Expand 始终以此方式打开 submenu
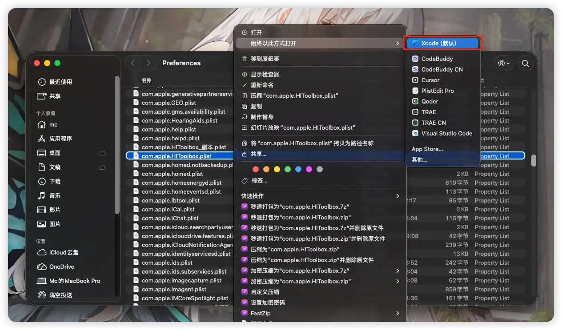The image size is (562, 330). (320, 43)
